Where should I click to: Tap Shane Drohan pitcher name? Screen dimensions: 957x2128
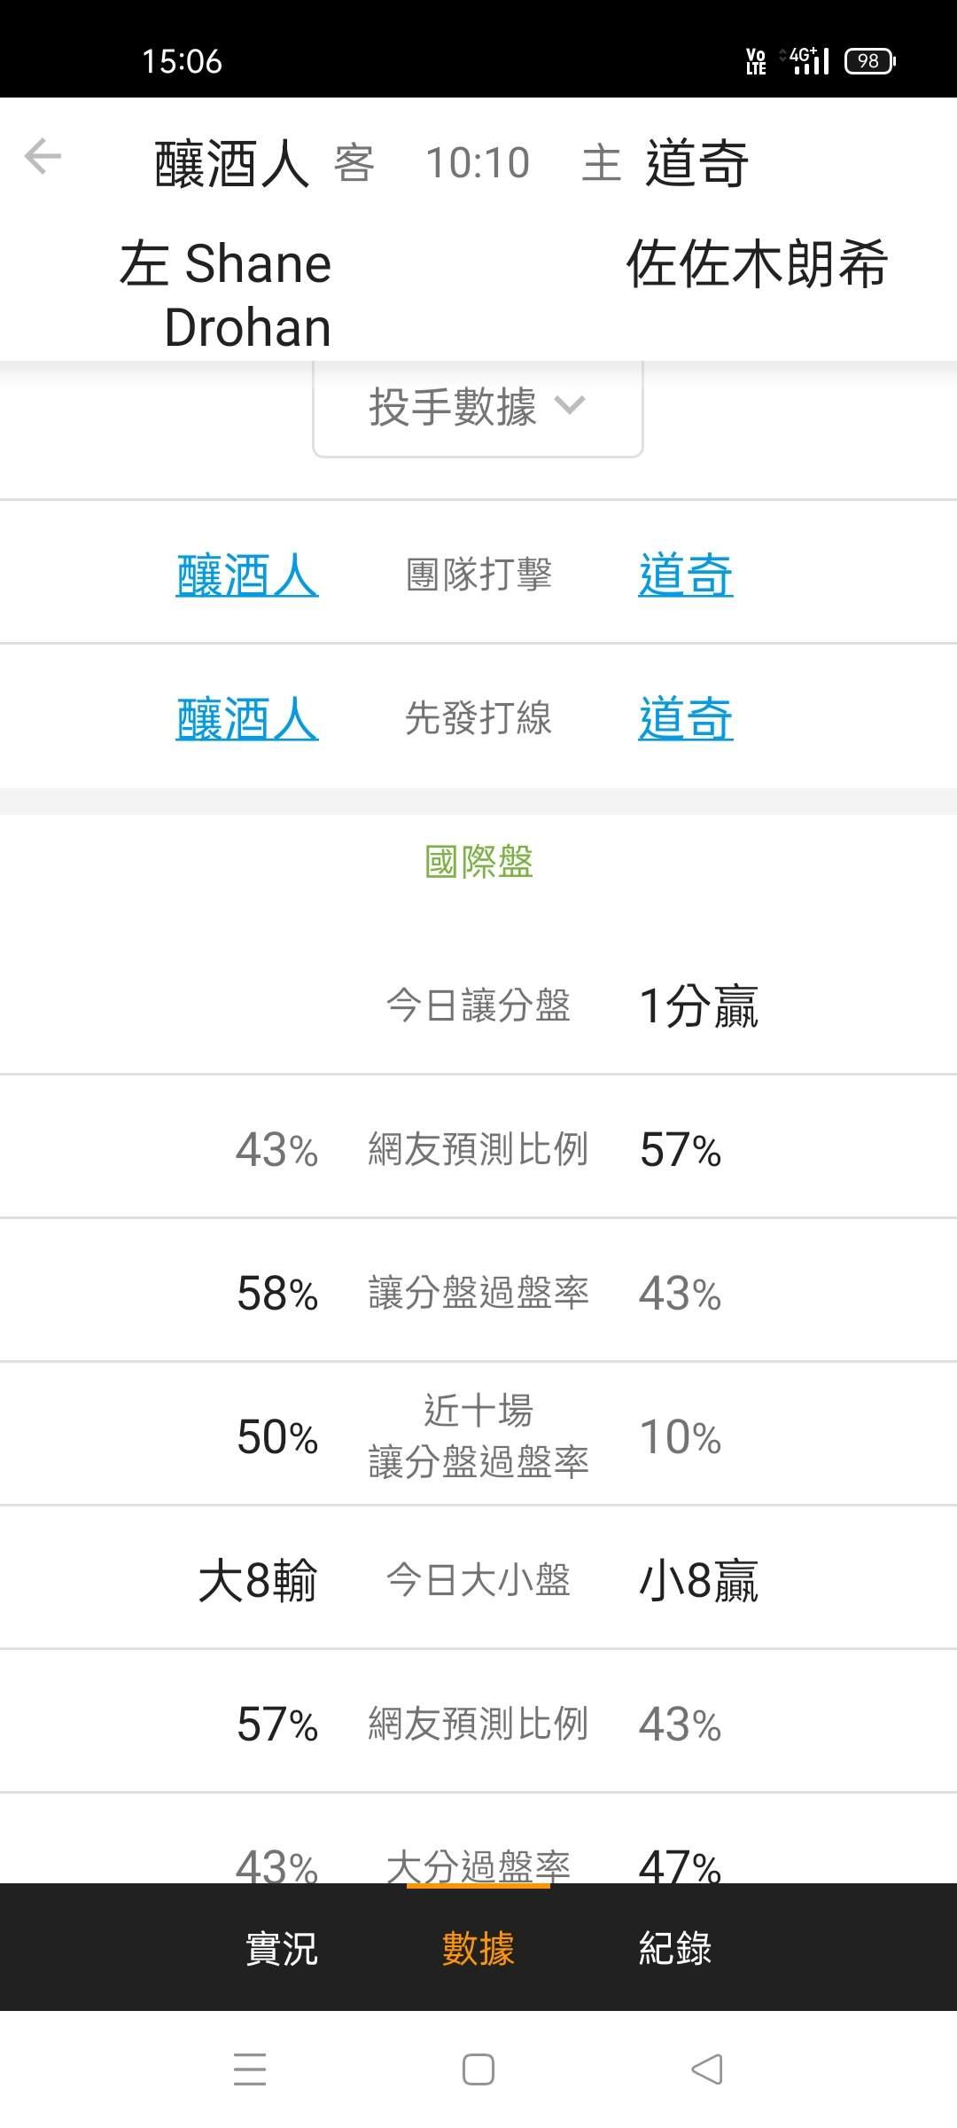(248, 294)
